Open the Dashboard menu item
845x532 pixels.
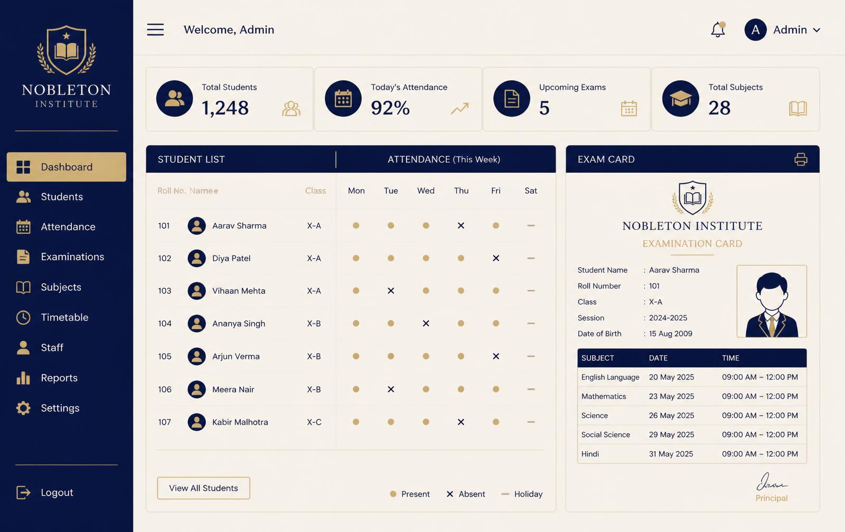pos(67,167)
